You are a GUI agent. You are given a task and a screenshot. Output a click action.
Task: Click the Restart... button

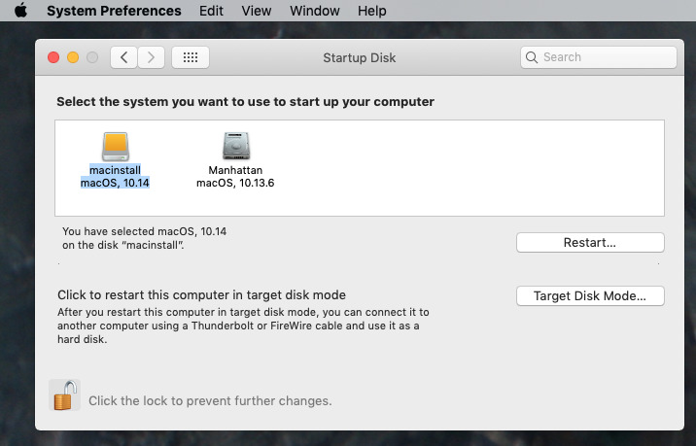(x=590, y=243)
